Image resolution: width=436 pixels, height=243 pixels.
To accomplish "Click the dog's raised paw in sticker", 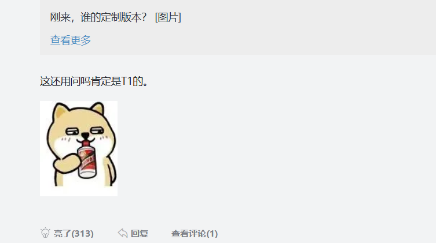I will (x=66, y=164).
